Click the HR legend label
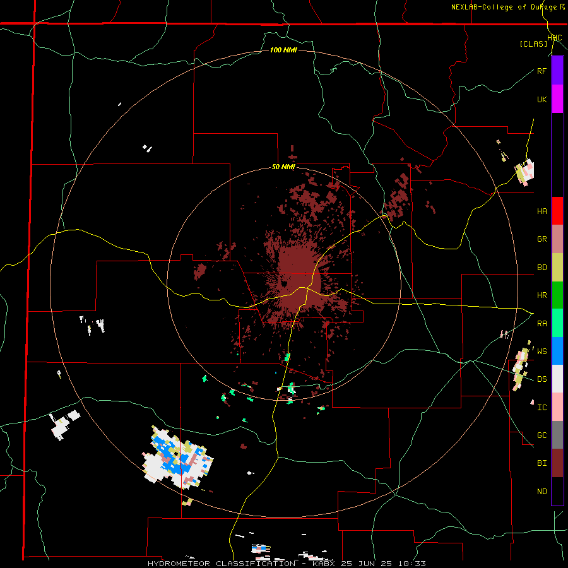The width and height of the screenshot is (568, 568). tap(541, 295)
